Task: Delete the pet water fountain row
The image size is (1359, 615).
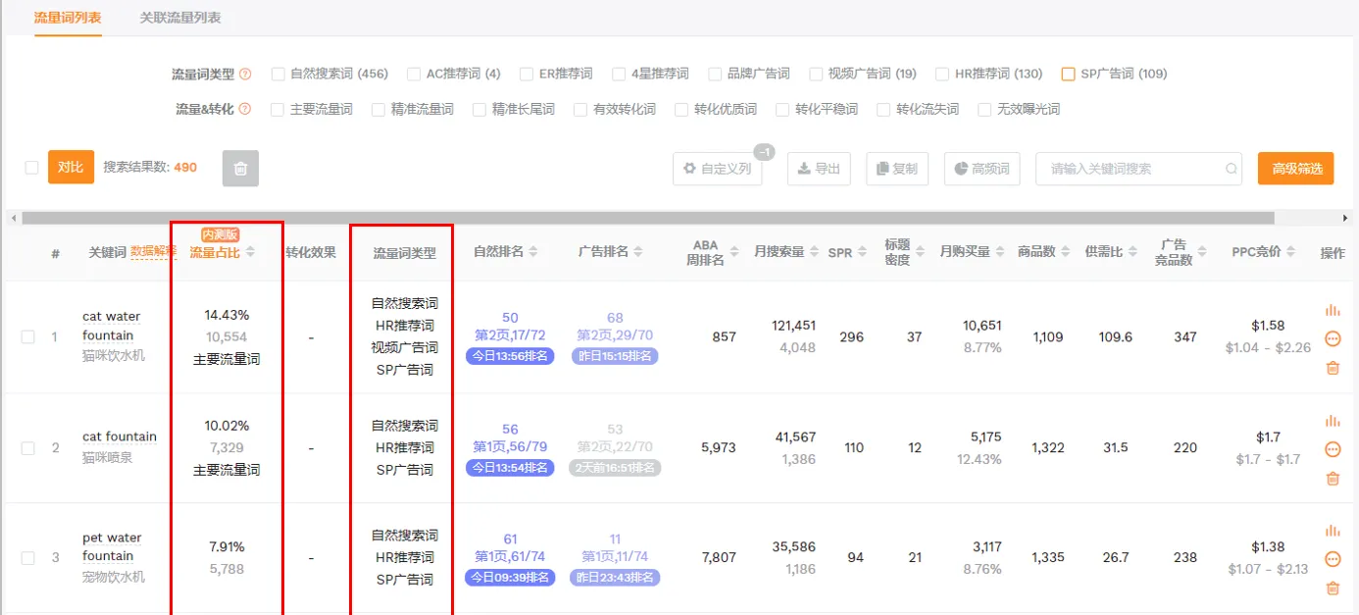Action: coord(1333,589)
